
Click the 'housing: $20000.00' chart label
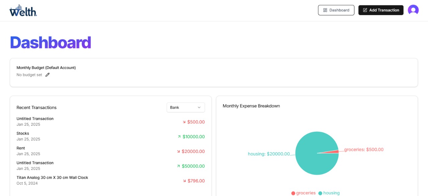[269, 154]
